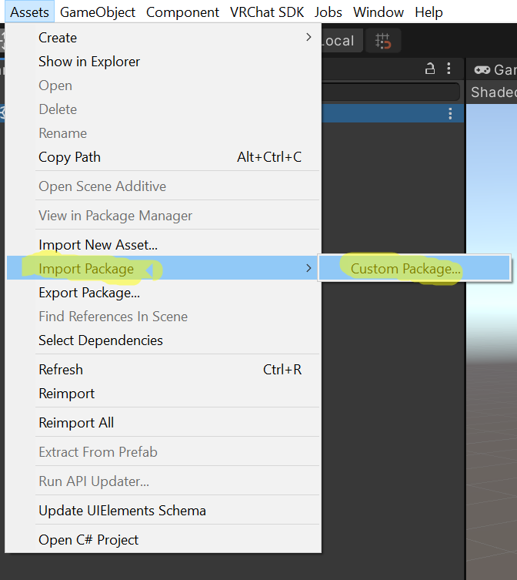Choose Custom Package from the submenu
517x580 pixels.
click(x=406, y=269)
